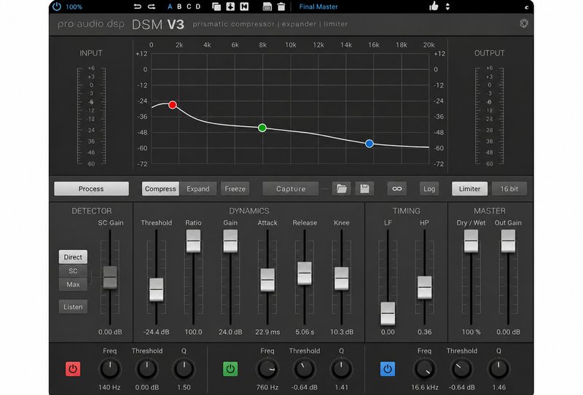Toggle the Limiter button
Viewport: 583px width, 395px height.
[x=469, y=189]
